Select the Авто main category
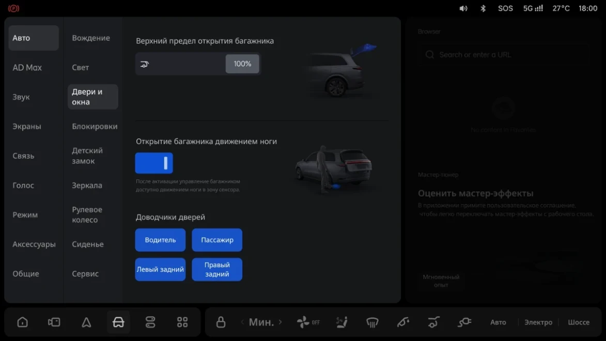 click(34, 38)
